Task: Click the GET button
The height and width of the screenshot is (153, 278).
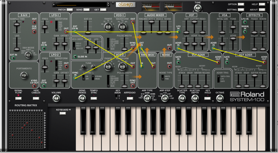Action: (x=103, y=10)
